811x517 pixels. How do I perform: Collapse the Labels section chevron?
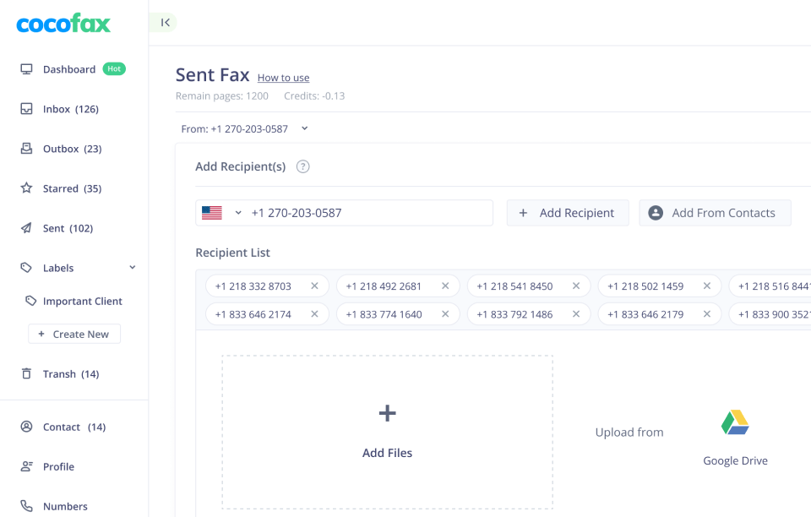[x=133, y=267]
